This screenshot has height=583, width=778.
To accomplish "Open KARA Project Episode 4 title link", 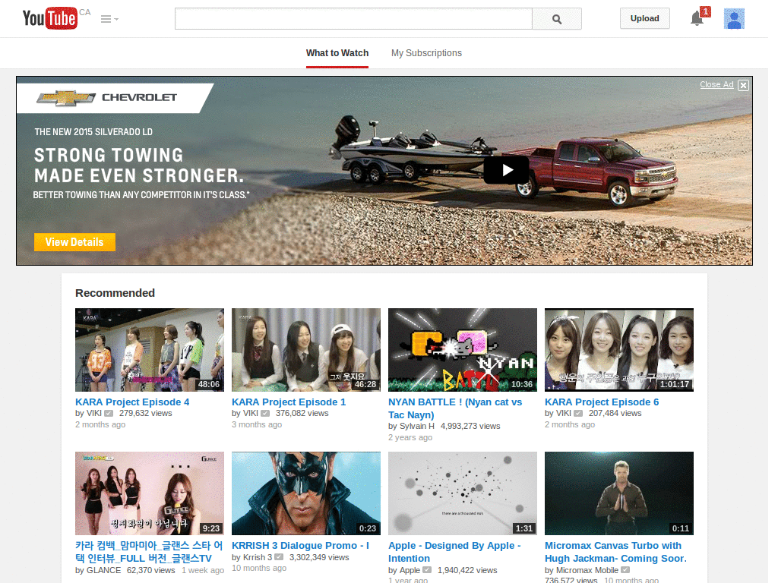I will pos(132,402).
